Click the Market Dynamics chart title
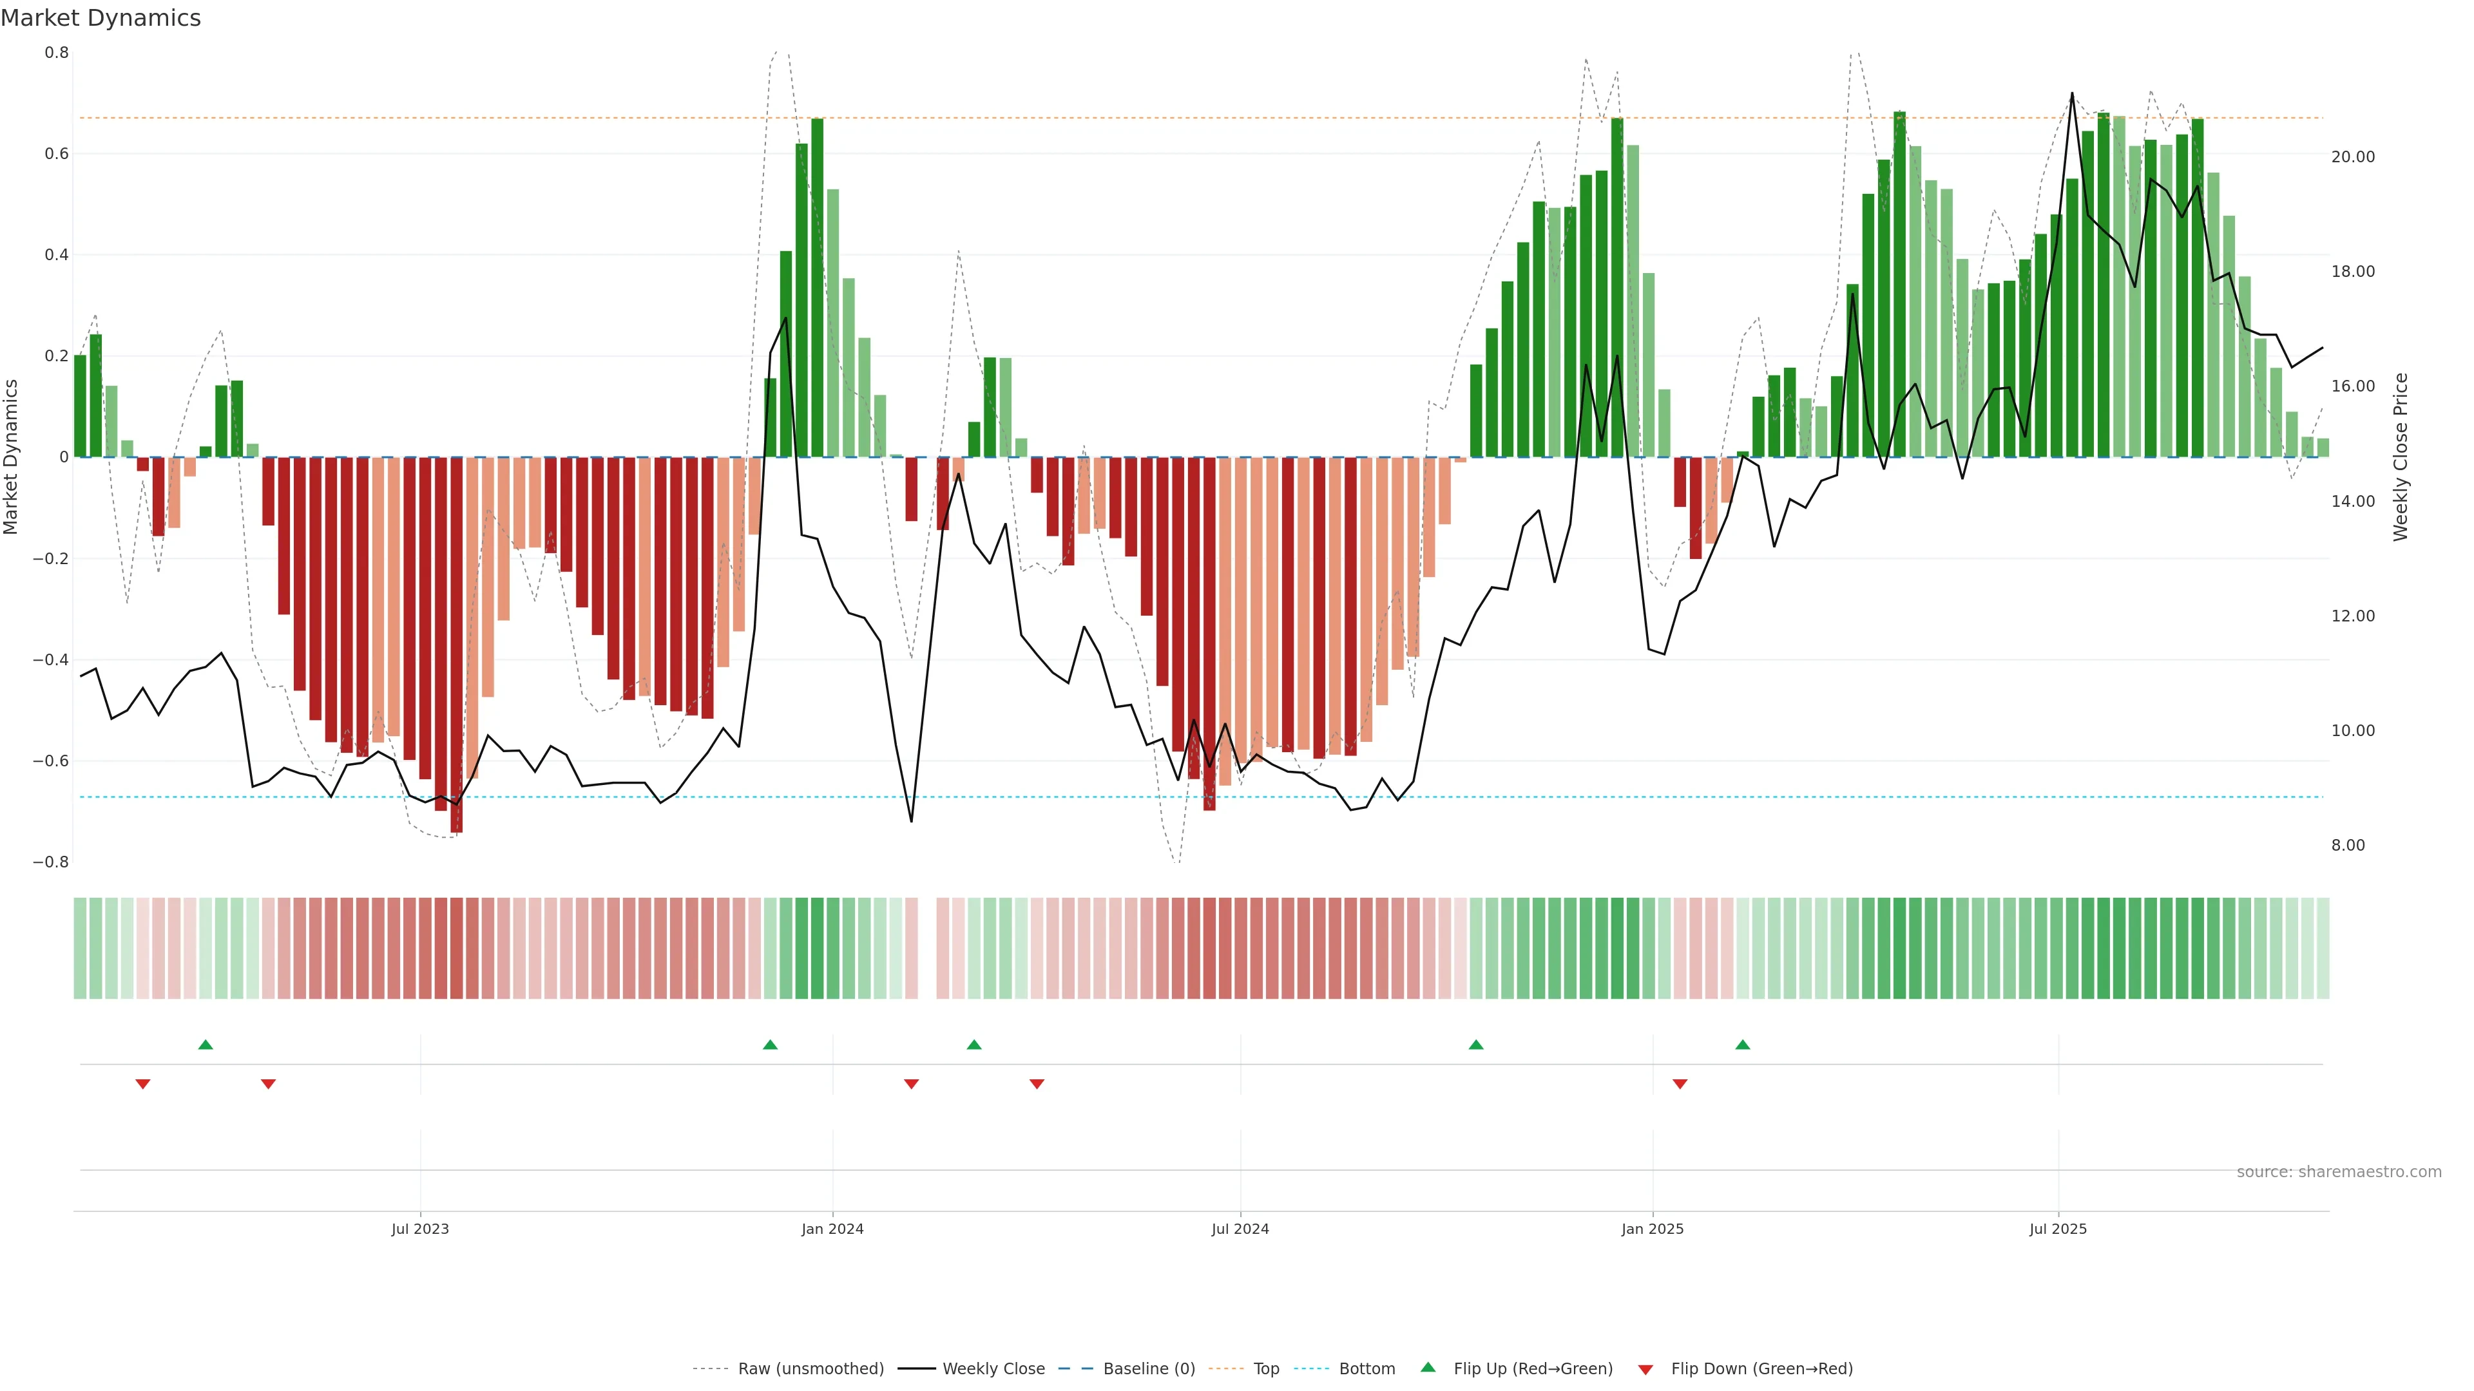2474x1391 pixels. [x=101, y=18]
